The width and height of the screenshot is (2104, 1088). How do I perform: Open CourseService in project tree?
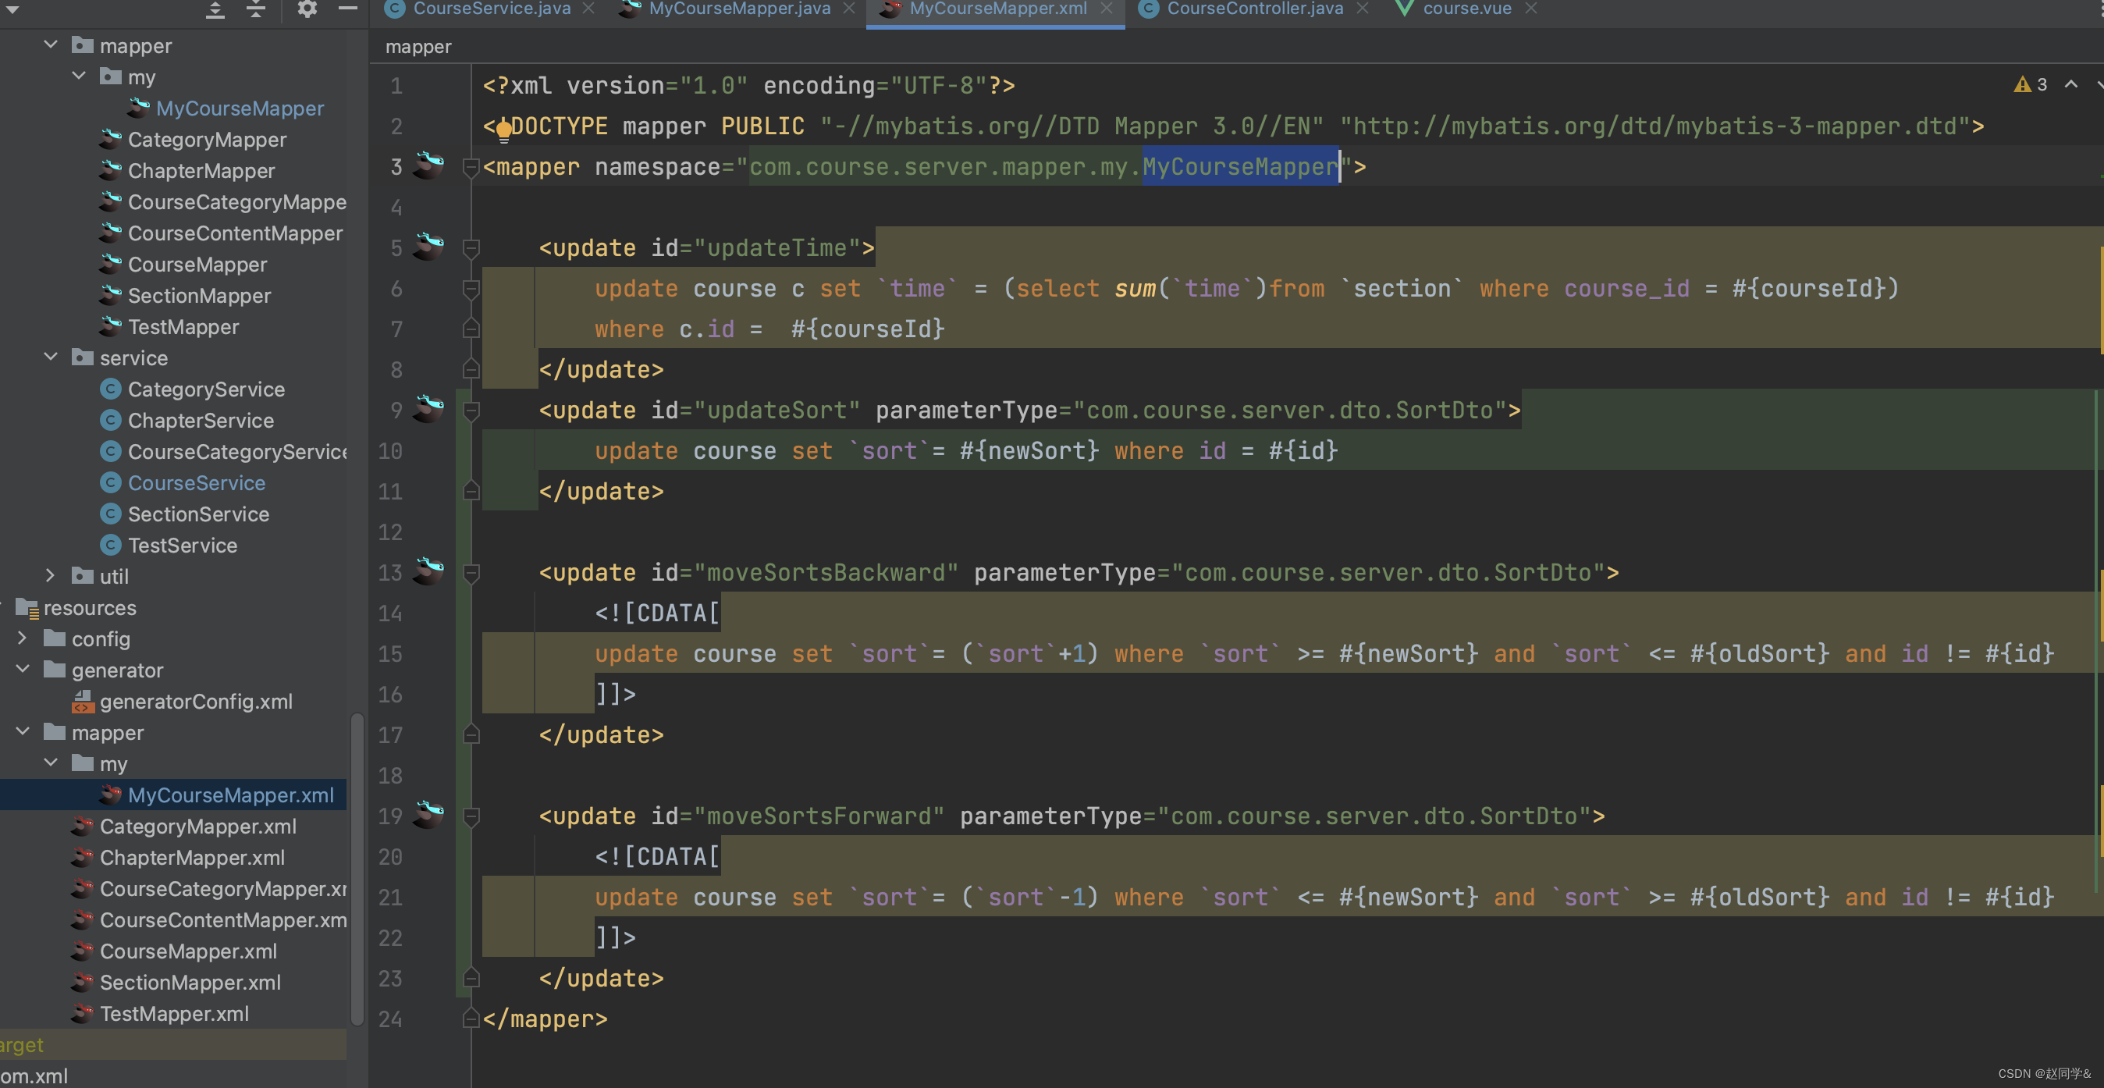[x=196, y=483]
